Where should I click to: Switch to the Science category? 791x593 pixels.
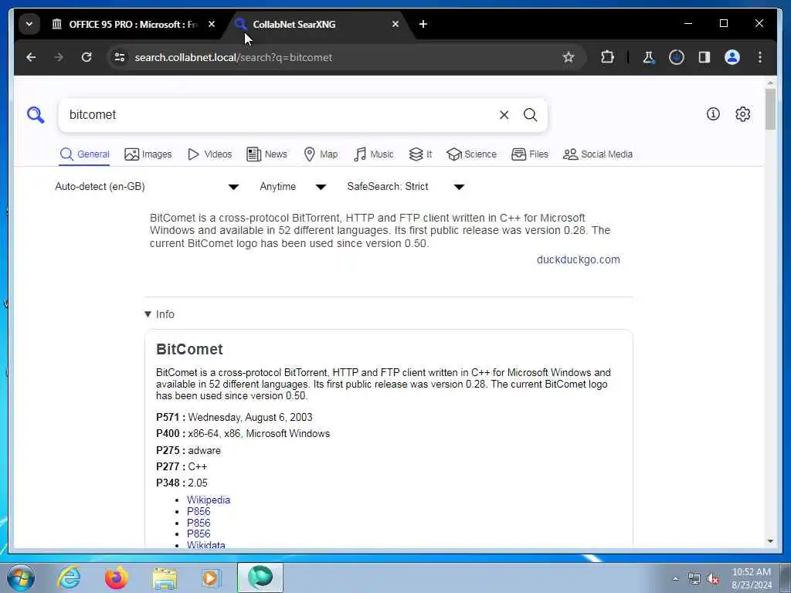coord(472,154)
